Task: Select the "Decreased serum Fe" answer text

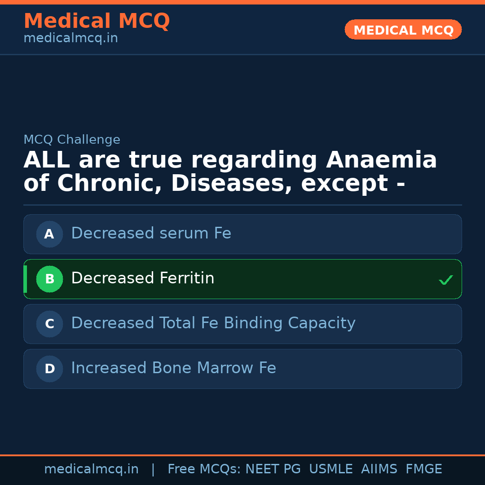Action: 151,234
